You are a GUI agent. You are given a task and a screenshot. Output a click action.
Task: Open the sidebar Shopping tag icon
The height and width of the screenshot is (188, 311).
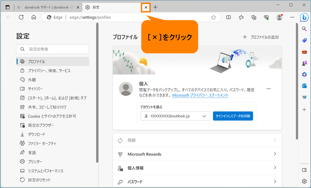[x=304, y=40]
